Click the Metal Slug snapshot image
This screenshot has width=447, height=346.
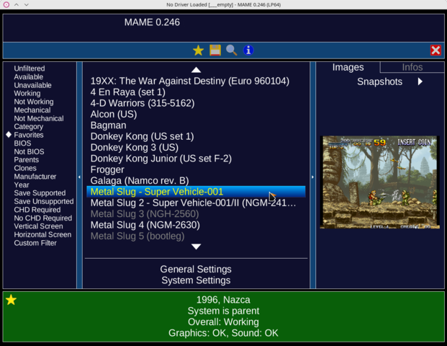[380, 182]
